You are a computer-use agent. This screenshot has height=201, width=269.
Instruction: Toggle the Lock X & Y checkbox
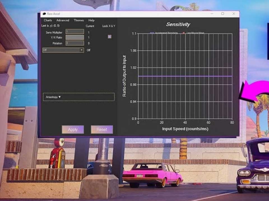pos(109,37)
